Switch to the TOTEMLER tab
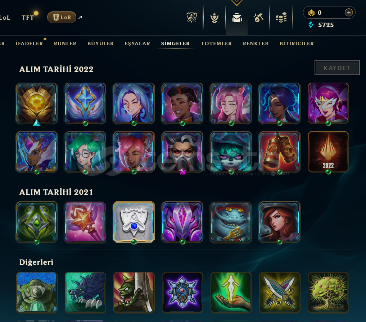 pos(216,43)
